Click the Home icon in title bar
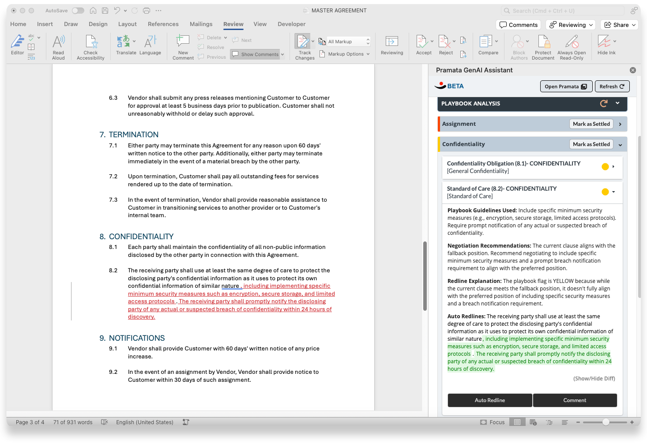Image resolution: width=647 pixels, height=448 pixels. [x=93, y=11]
